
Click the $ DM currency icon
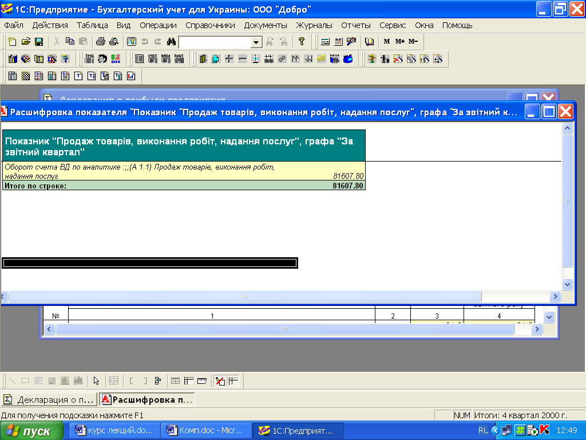(x=116, y=59)
